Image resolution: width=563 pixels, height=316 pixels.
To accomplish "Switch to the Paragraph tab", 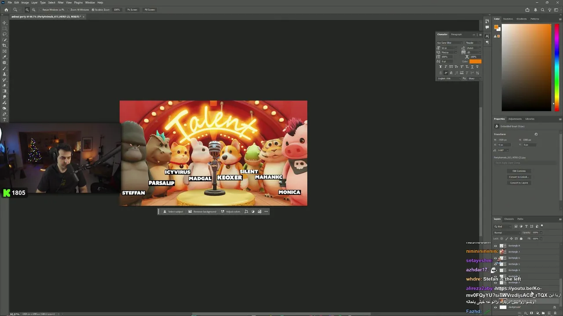I will 457,34.
